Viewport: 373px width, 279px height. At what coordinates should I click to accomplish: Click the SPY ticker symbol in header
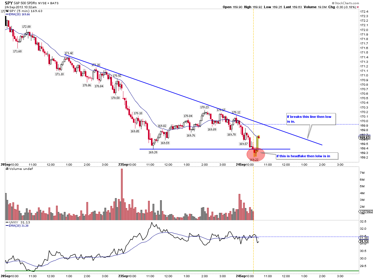click(x=8, y=3)
